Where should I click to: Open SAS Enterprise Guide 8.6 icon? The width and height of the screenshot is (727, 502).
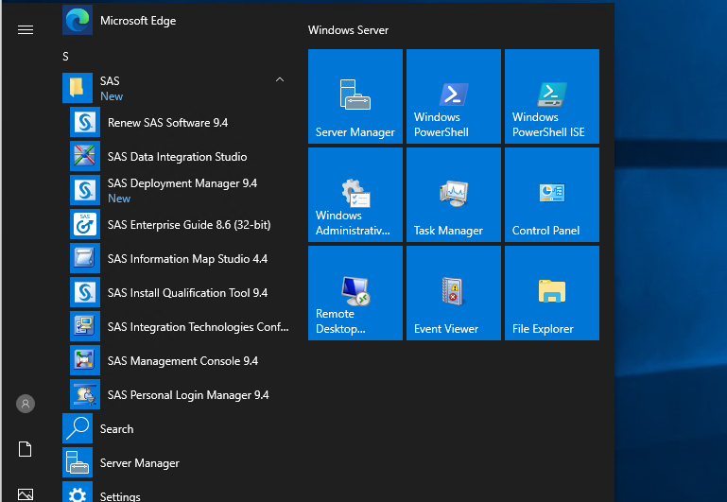(x=85, y=225)
